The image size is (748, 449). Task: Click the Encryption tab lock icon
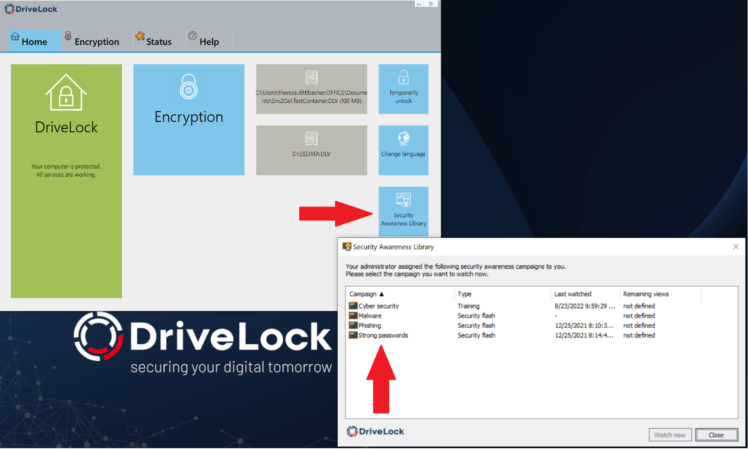point(68,36)
